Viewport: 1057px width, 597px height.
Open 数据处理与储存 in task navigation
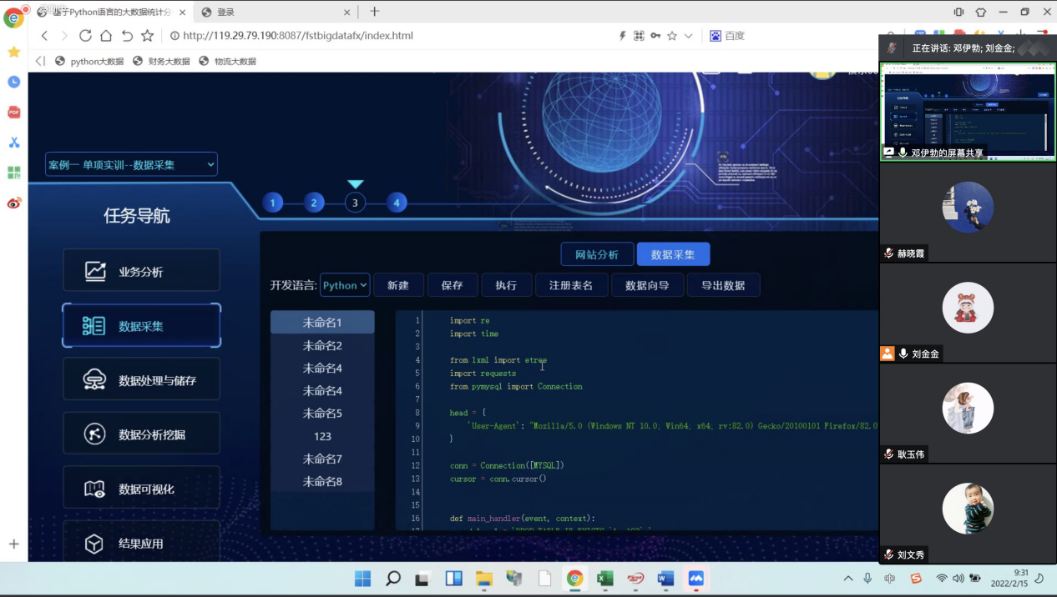point(141,380)
